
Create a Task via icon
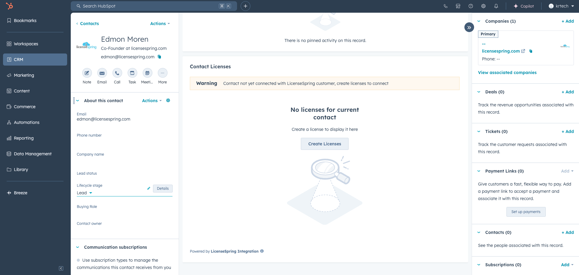tap(132, 73)
